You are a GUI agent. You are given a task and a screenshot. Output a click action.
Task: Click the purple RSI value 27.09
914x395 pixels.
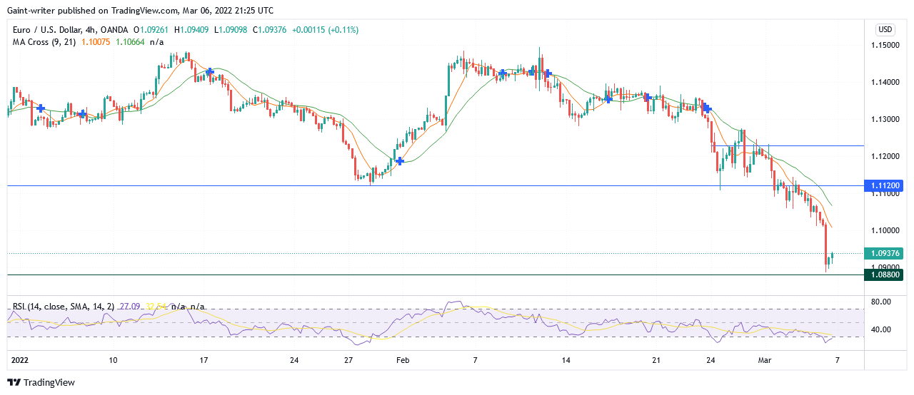pyautogui.click(x=129, y=307)
